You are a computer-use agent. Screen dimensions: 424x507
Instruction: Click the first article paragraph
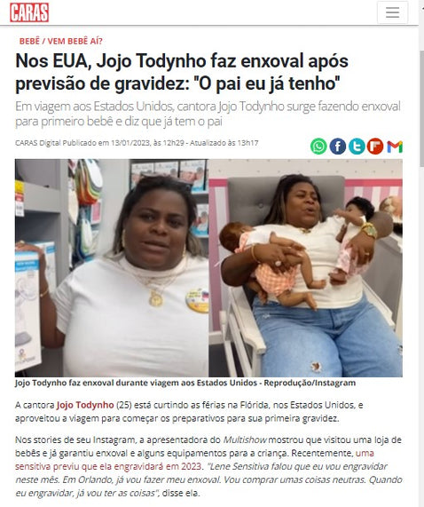coord(189,412)
